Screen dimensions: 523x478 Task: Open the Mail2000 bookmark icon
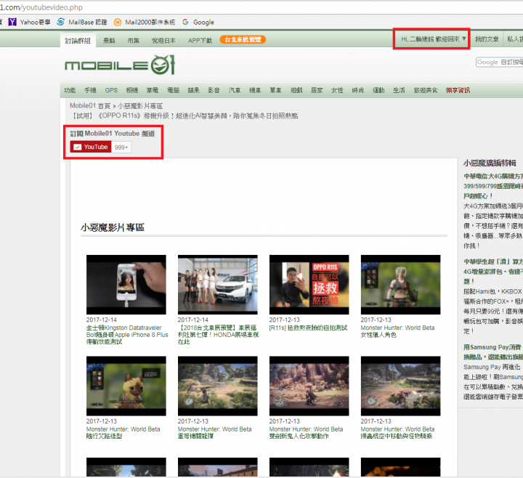point(118,23)
